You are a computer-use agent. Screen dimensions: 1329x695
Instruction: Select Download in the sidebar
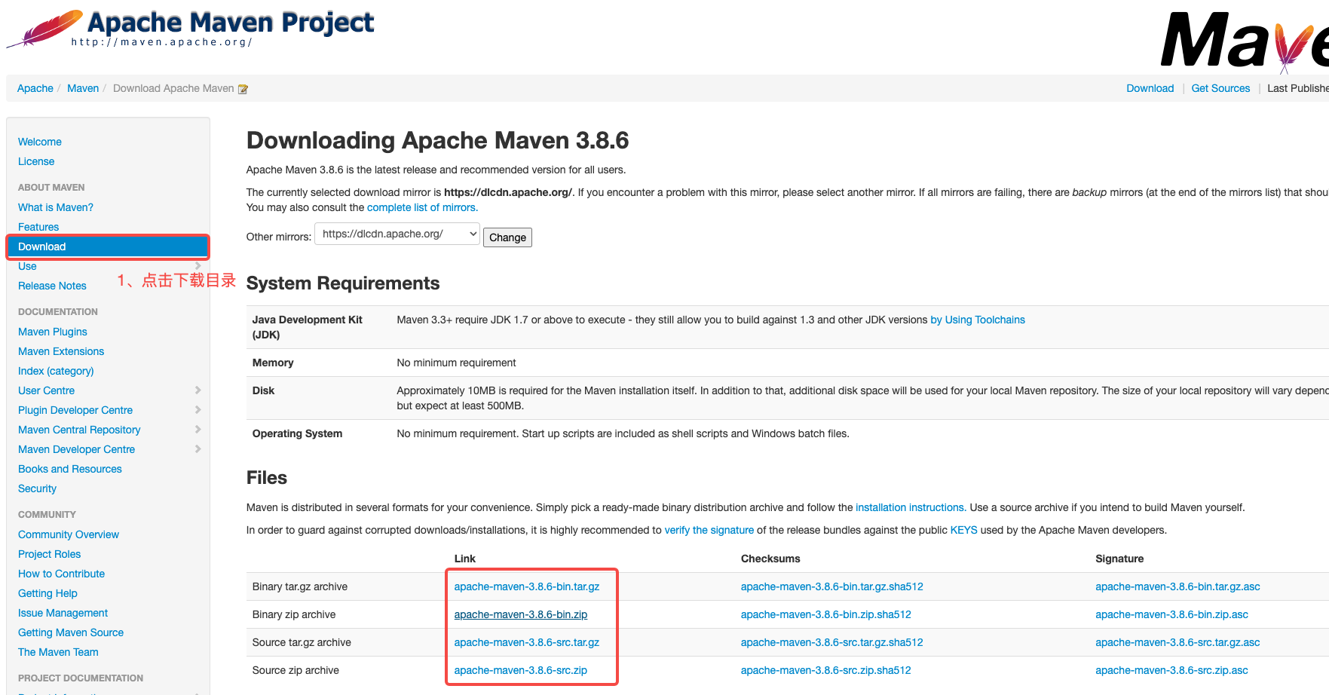tap(42, 246)
